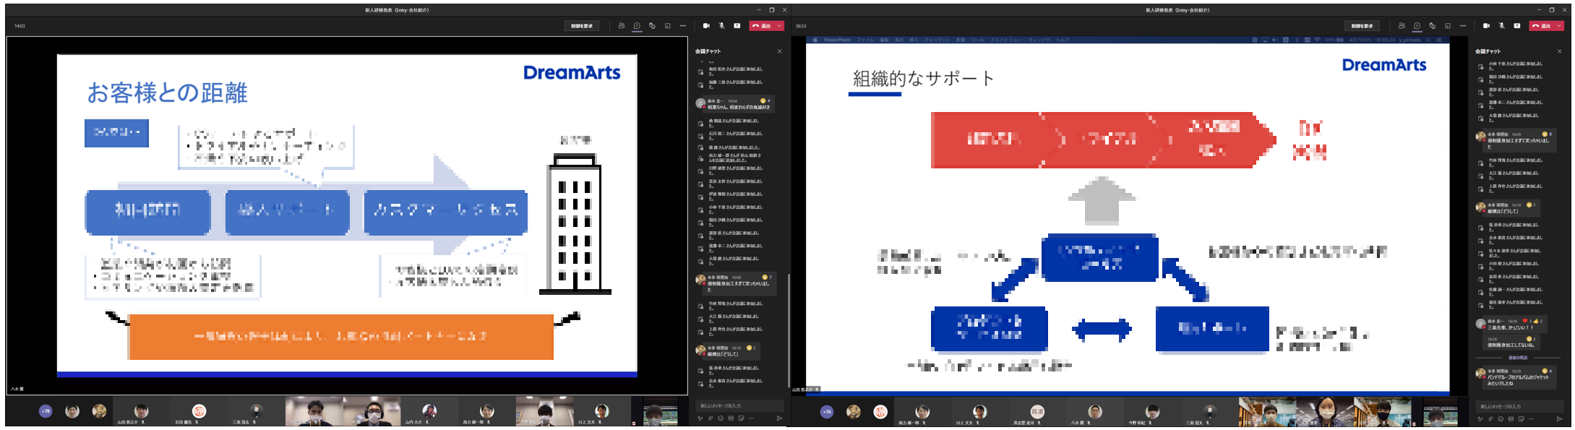Show participants in the right meeting window
This screenshot has width=1575, height=430.
(x=1402, y=26)
